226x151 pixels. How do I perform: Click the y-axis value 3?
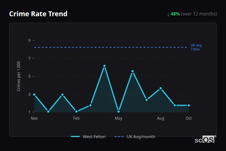29,94
